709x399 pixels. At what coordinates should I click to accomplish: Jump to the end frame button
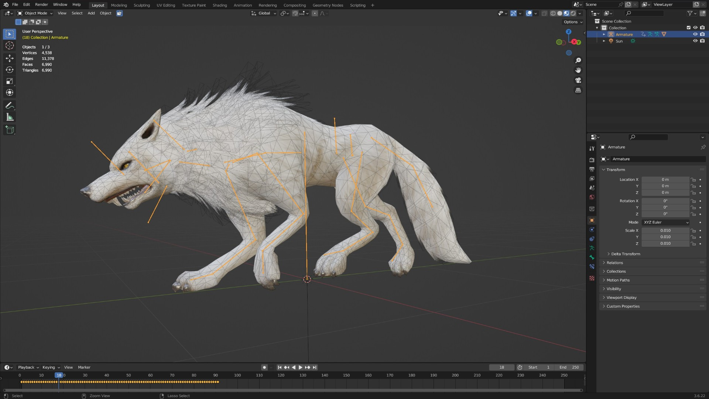(x=315, y=367)
